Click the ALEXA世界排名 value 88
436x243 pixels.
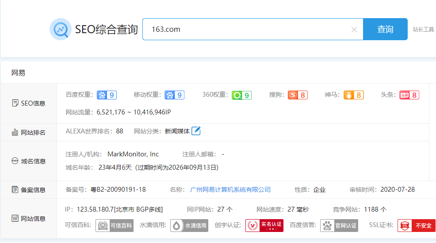119,131
